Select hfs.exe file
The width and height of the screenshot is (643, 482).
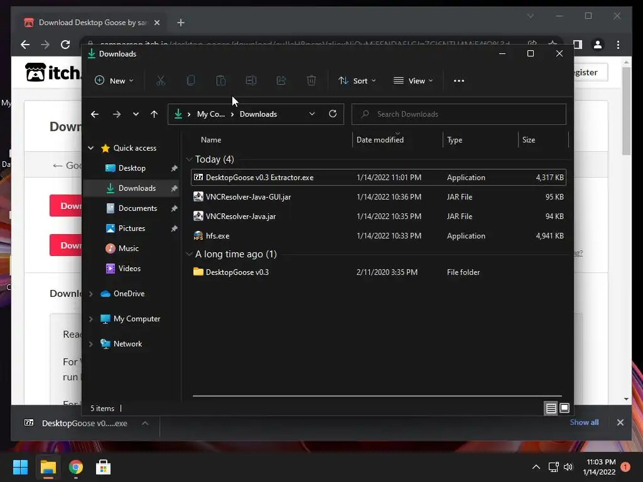379,236
